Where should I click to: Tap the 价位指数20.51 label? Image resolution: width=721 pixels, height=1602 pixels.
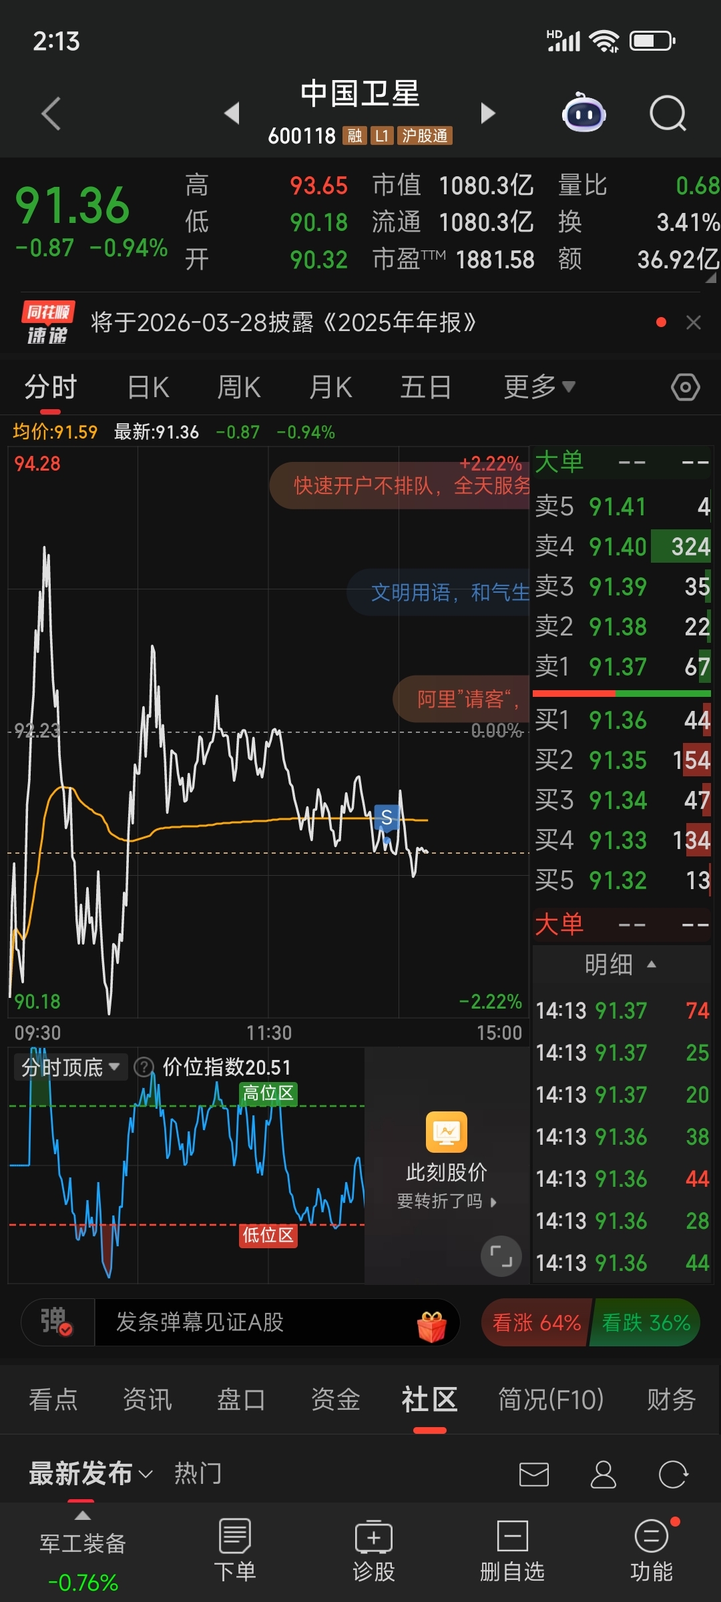pos(227,1067)
